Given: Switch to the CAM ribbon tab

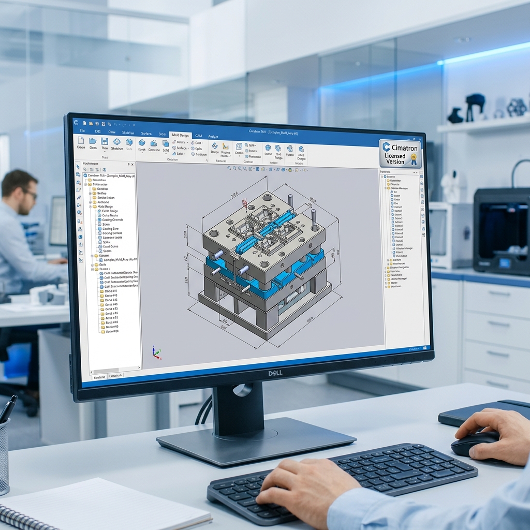Looking at the screenshot, I should (198, 136).
